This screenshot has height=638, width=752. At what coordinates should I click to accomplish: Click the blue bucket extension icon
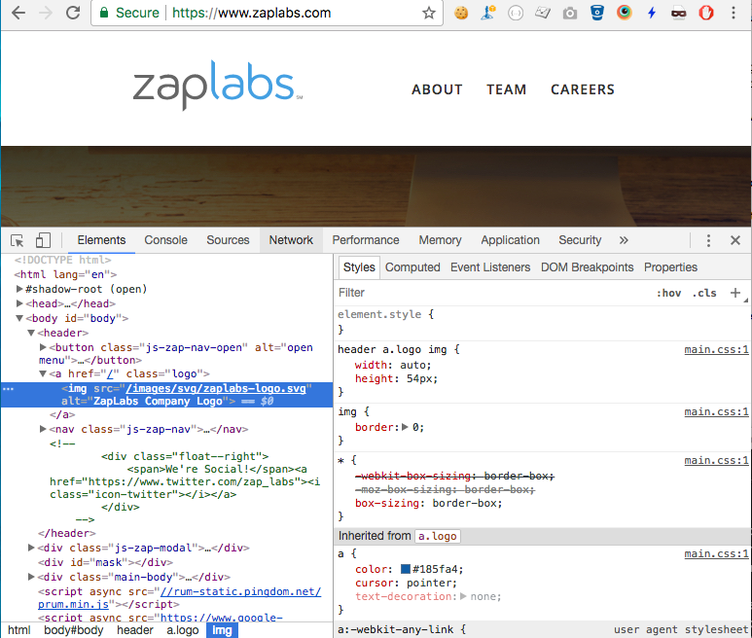tap(597, 13)
